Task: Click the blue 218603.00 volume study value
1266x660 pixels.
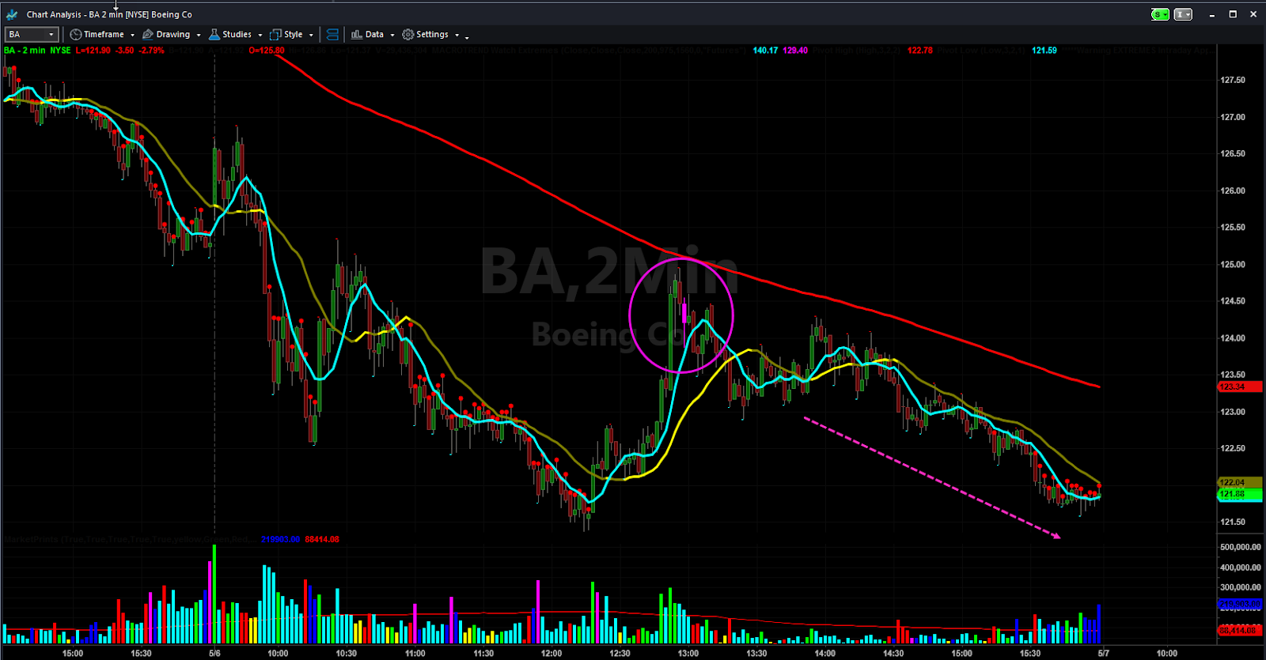Action: click(x=280, y=539)
